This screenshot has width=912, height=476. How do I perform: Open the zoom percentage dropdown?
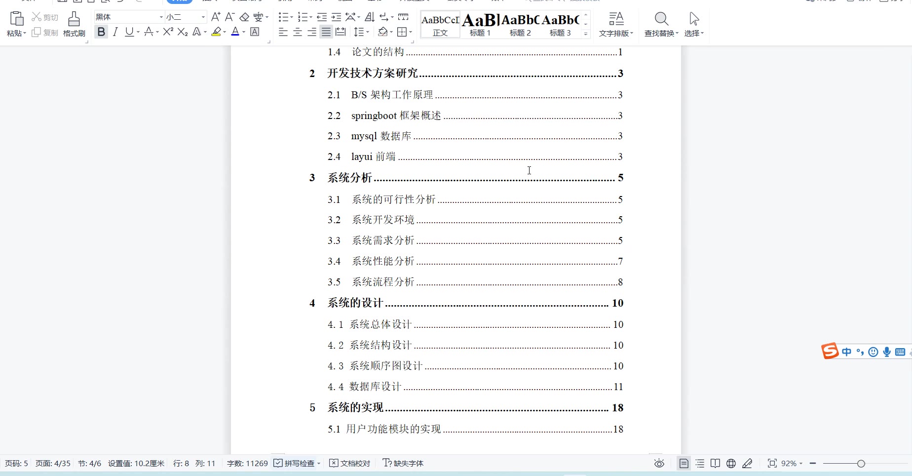tap(792, 463)
